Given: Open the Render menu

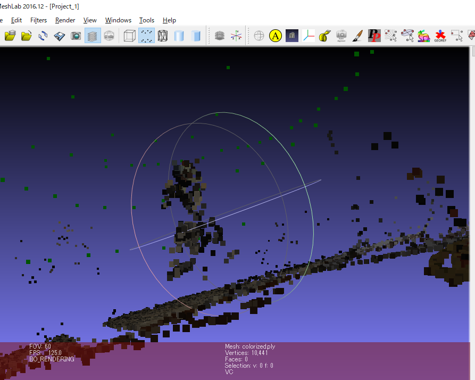Looking at the screenshot, I should [65, 20].
